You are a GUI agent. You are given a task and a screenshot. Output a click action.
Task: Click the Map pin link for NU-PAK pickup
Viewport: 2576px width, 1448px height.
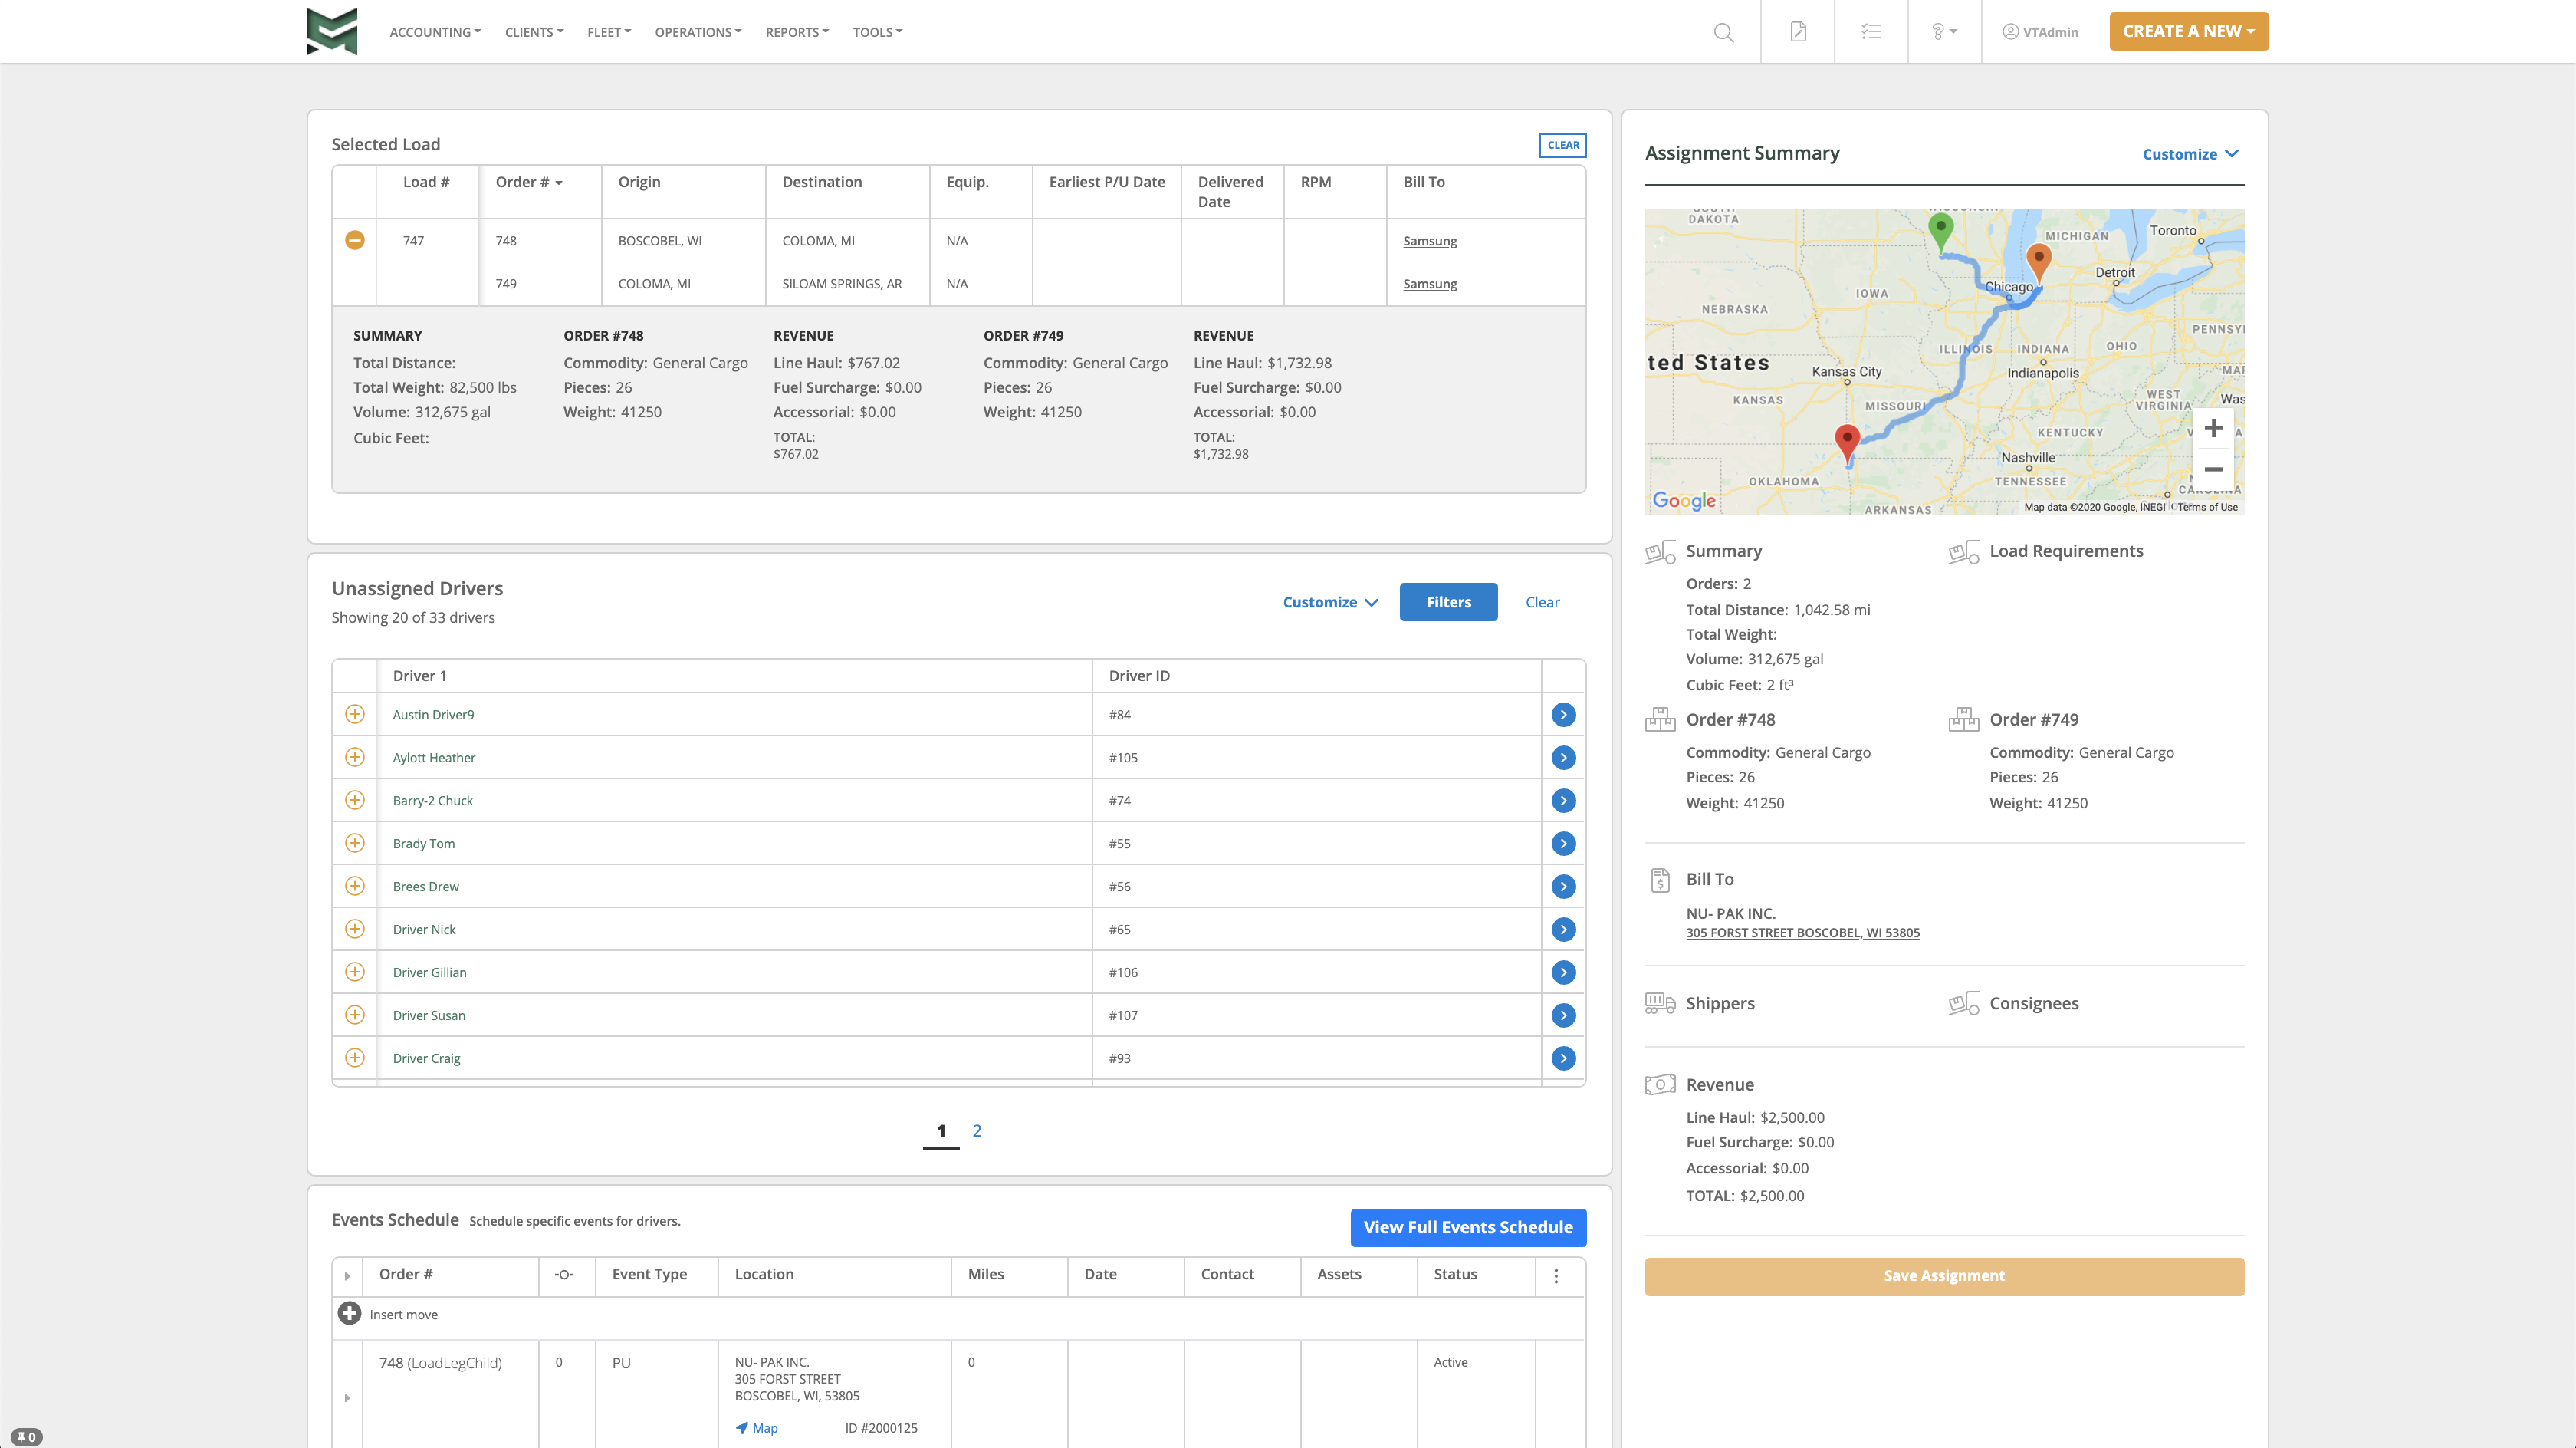pos(757,1428)
